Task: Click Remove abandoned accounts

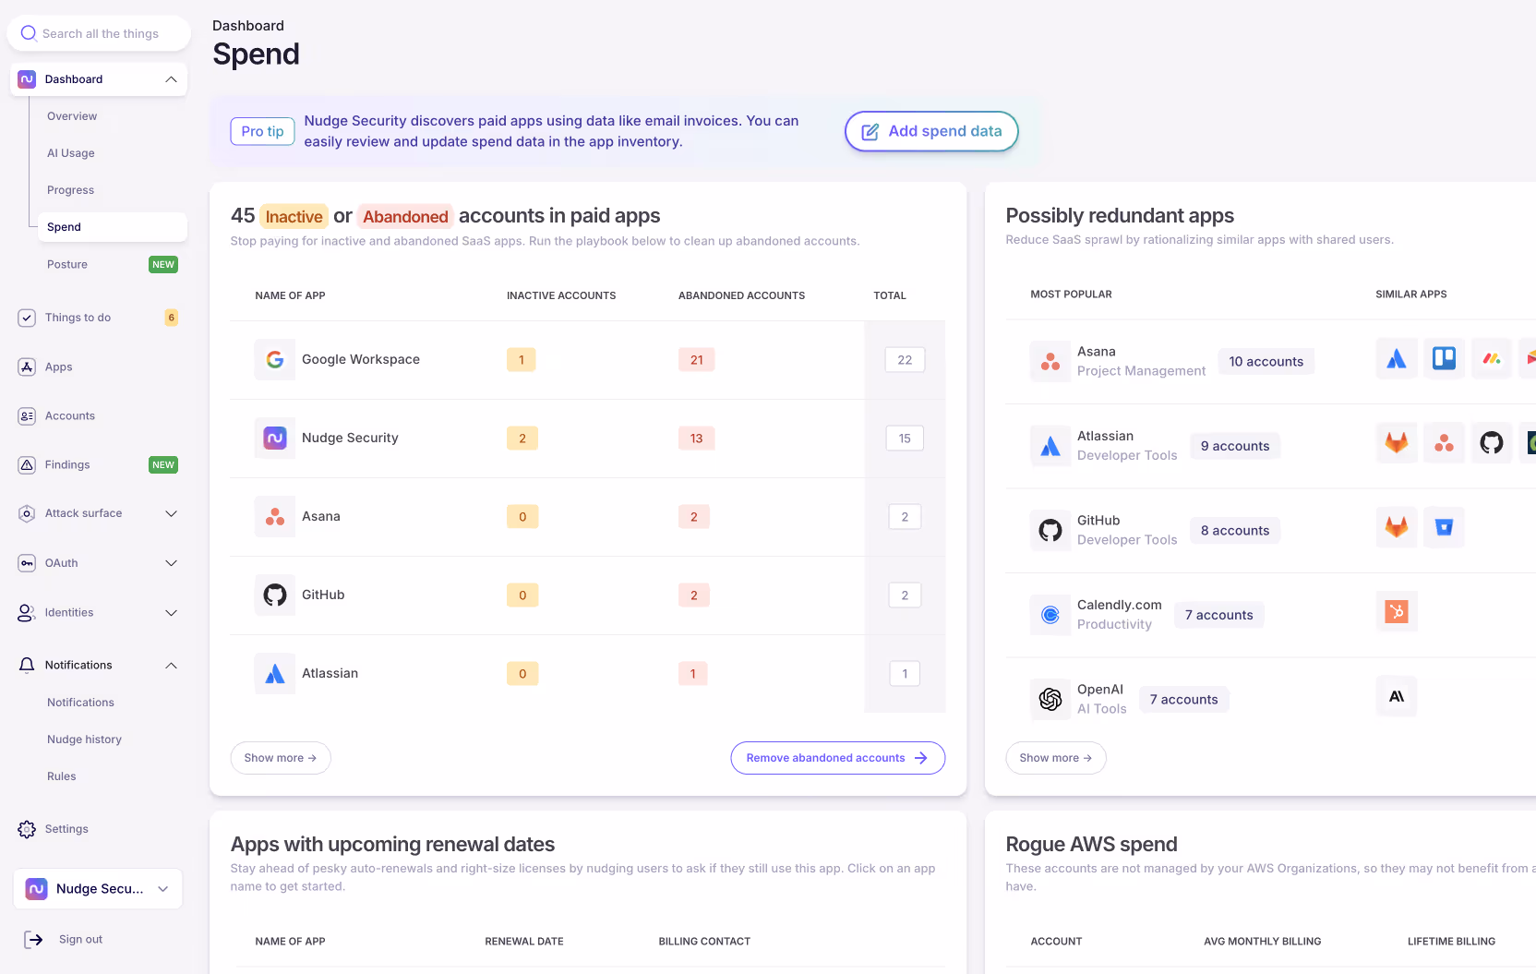Action: tap(836, 757)
